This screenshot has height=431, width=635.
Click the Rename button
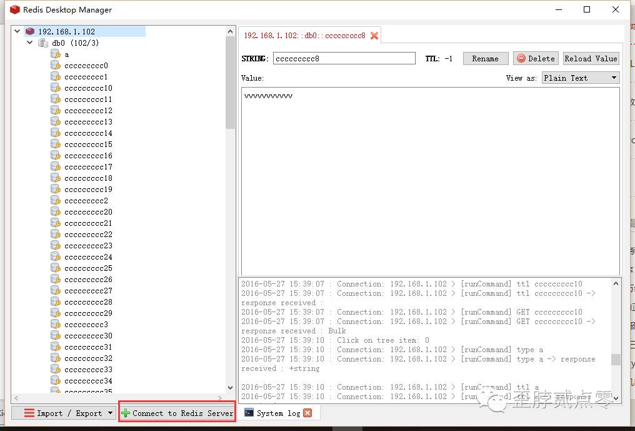tap(486, 58)
